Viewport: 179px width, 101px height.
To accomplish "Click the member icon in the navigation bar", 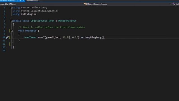I will [x=174, y=4].
